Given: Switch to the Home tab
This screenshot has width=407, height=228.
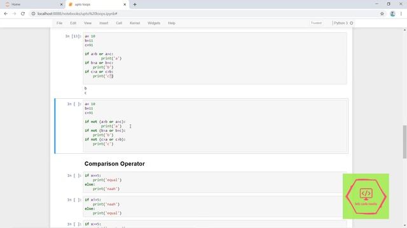Looking at the screenshot, I should point(34,4).
